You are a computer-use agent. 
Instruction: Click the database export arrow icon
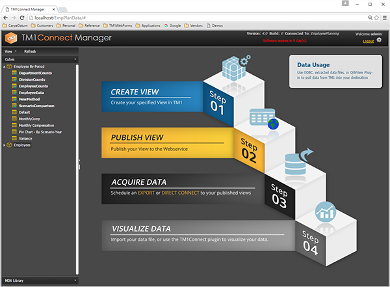coord(299,161)
